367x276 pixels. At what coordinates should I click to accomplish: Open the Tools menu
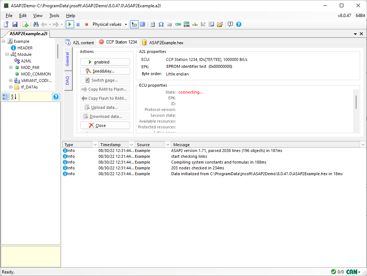click(54, 16)
